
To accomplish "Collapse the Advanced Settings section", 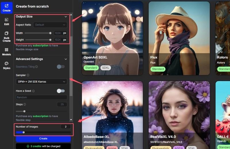I will 66,59.
